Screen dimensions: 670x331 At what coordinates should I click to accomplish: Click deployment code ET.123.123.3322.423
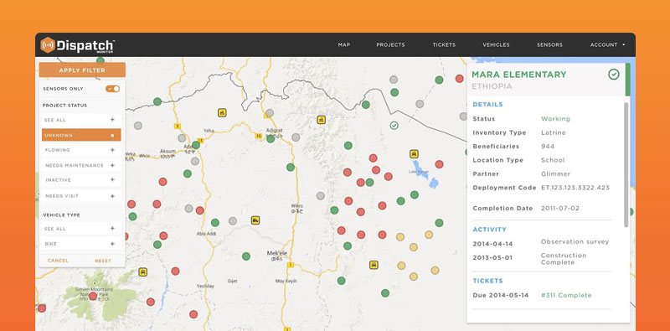(575, 188)
